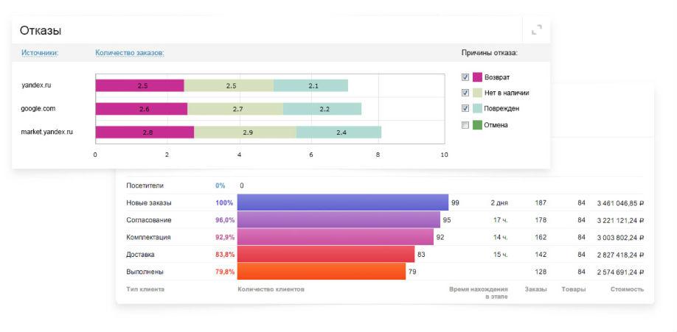The height and width of the screenshot is (332, 677).
Task: Disable the Поврежден checkbox
Action: [x=465, y=108]
